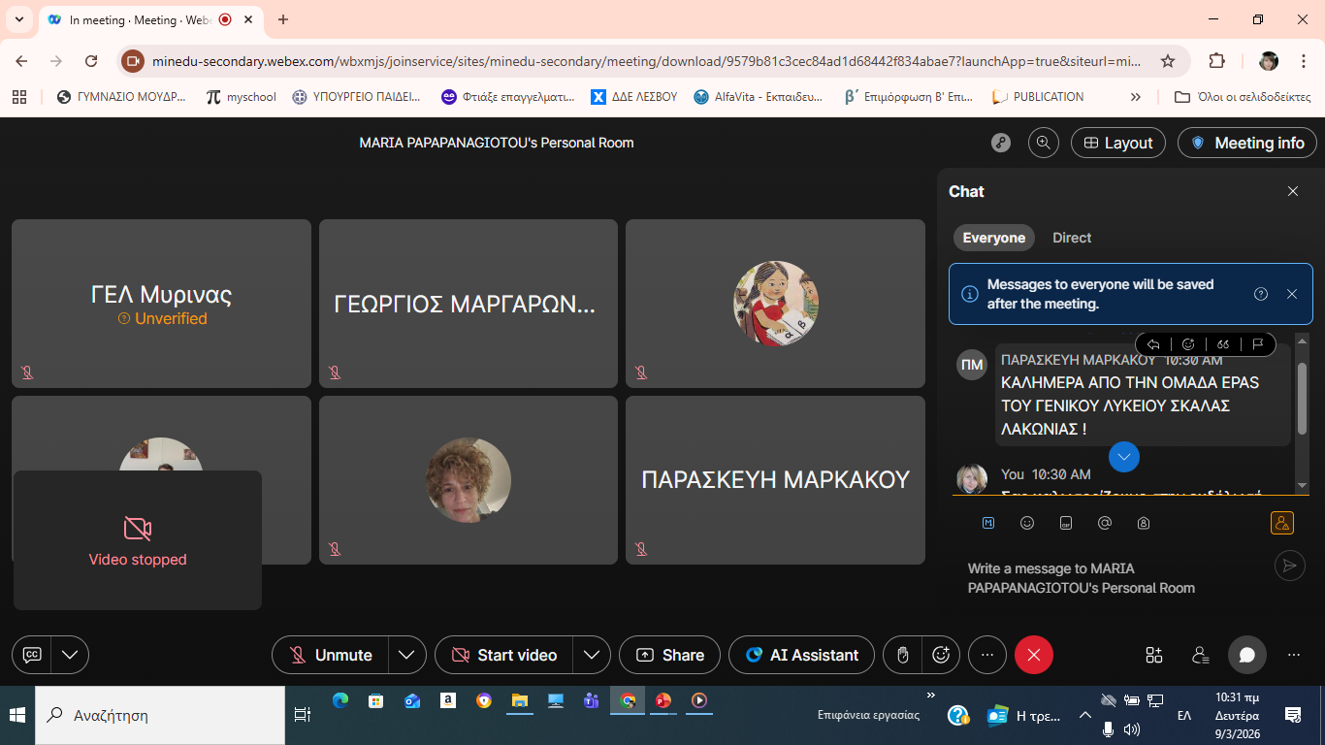Open the reactions emoji button in toolbar
This screenshot has height=745, width=1325.
click(x=940, y=655)
